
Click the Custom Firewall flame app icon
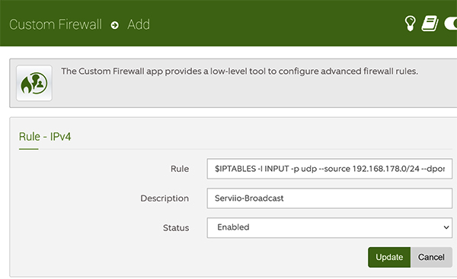coord(34,83)
